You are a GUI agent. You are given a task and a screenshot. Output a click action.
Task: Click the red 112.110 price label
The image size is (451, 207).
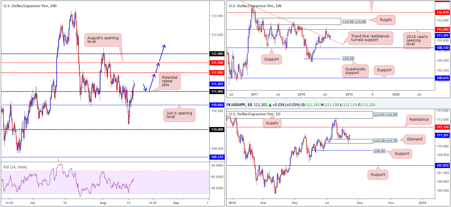(x=443, y=127)
